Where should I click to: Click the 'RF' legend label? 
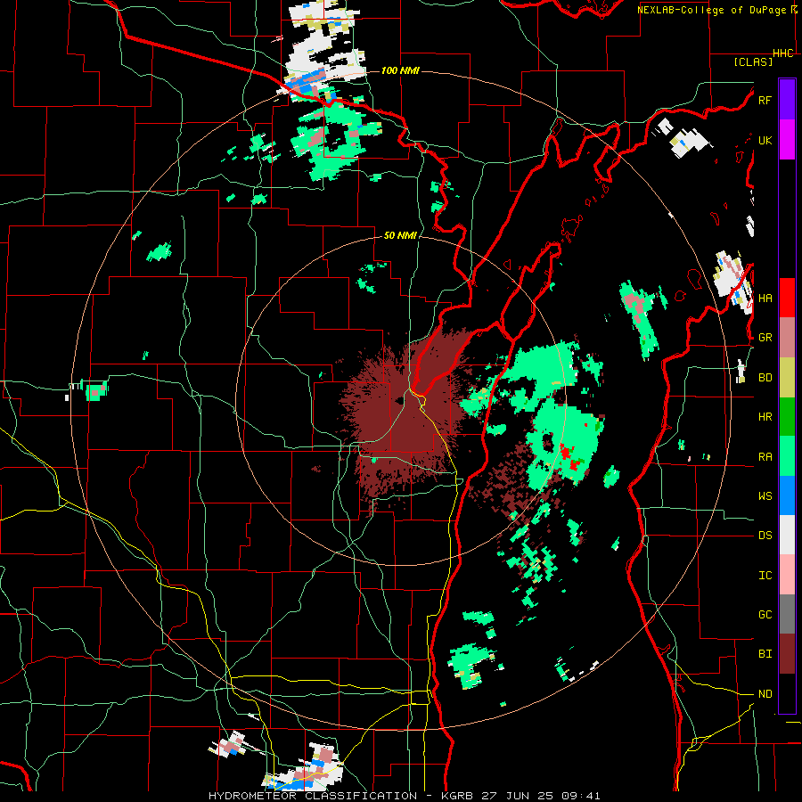tap(765, 100)
